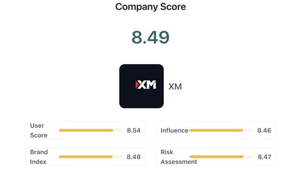Image resolution: width=303 pixels, height=176 pixels.
Task: Select the Influence label
Action: click(175, 130)
